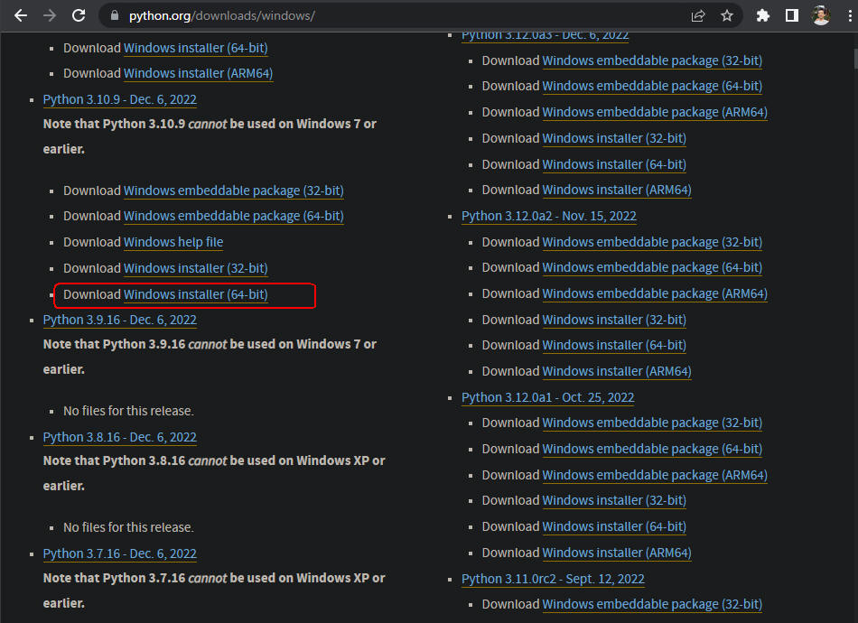Open the browser side panel

792,16
